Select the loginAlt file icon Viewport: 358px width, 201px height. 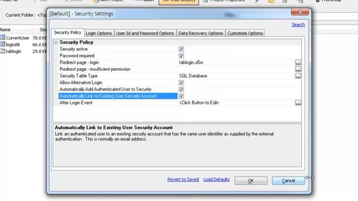coord(2,45)
